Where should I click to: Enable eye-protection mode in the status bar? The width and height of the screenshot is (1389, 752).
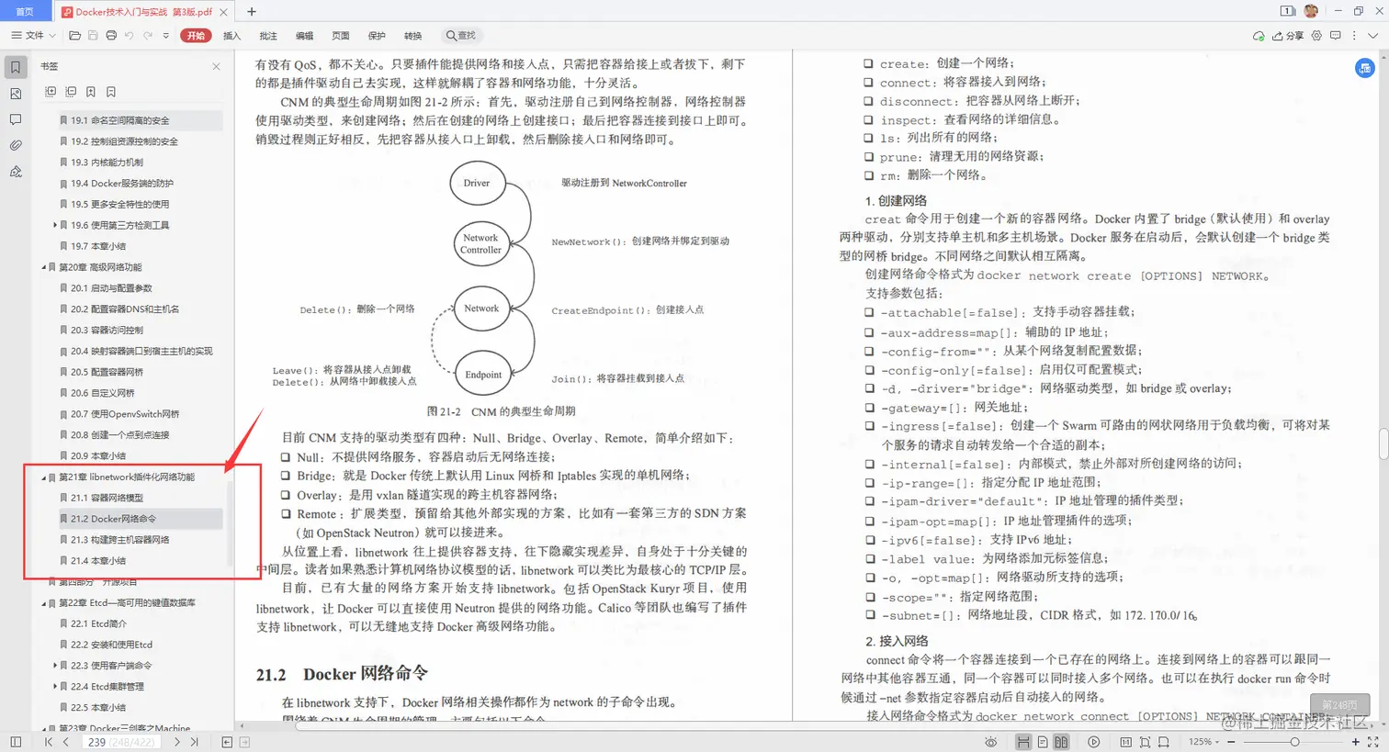[x=991, y=742]
